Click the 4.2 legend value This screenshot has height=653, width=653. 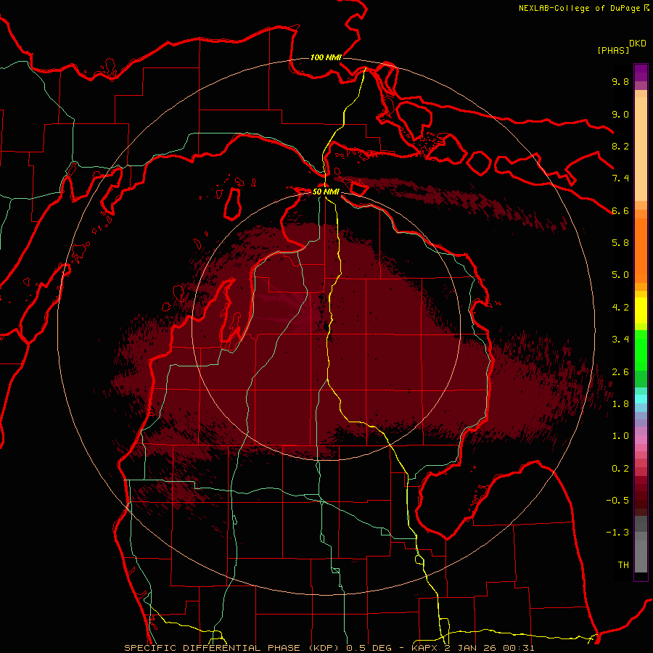(x=620, y=307)
